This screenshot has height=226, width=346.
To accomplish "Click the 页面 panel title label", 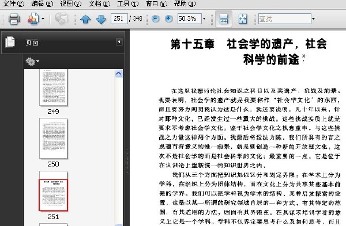I will pos(32,43).
